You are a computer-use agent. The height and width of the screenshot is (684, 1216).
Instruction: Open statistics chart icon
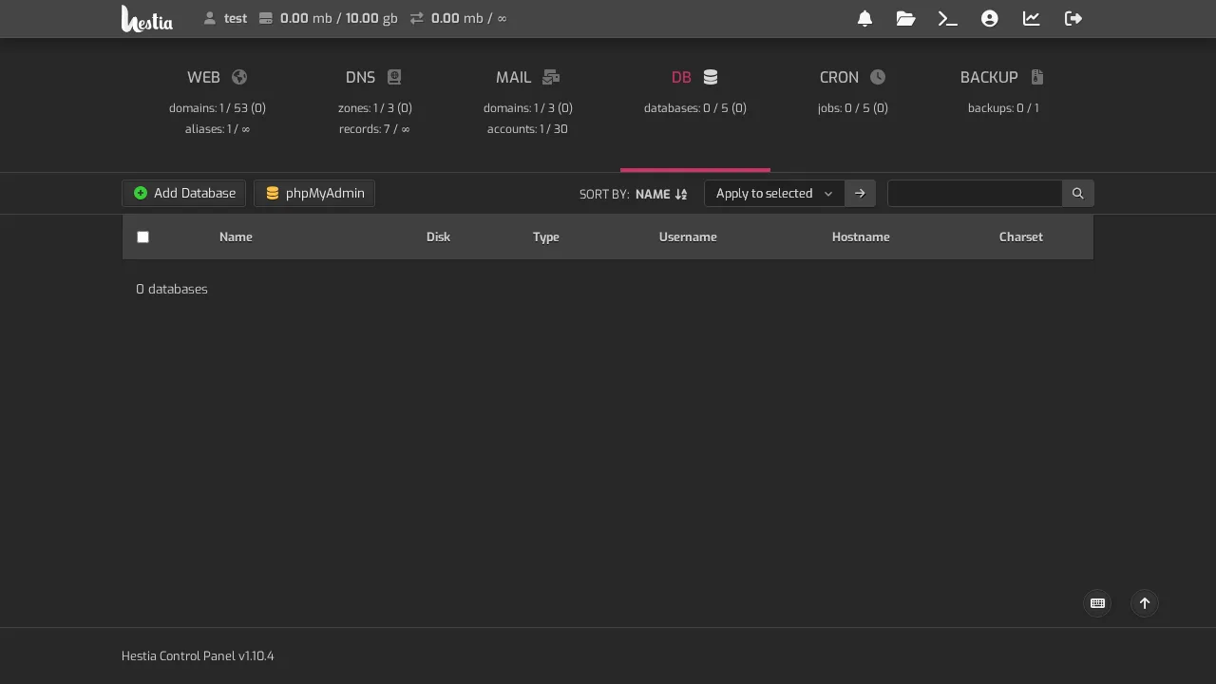click(x=1031, y=18)
